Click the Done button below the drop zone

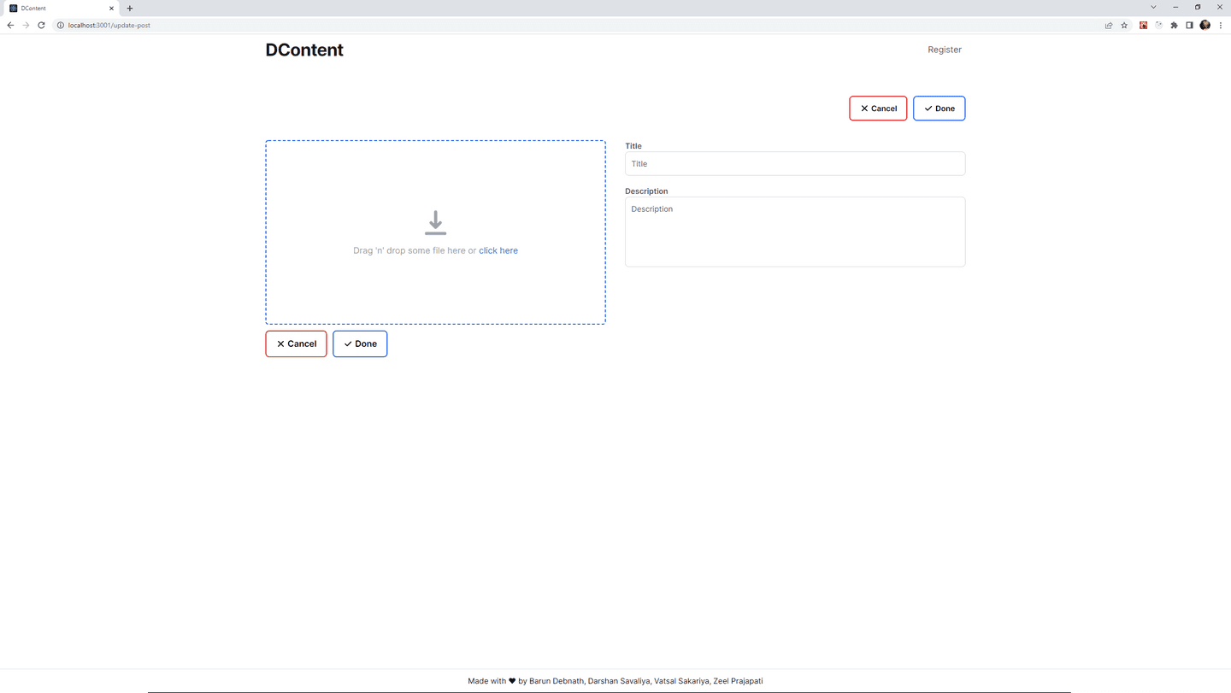(360, 344)
